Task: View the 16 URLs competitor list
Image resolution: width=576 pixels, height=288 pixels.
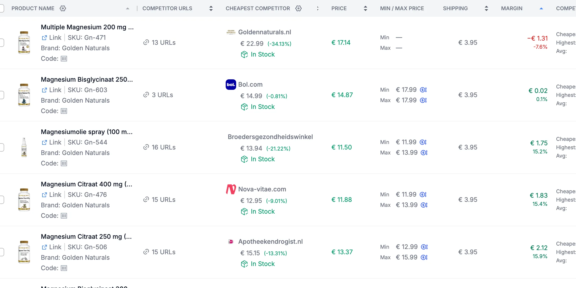Action: [x=159, y=147]
